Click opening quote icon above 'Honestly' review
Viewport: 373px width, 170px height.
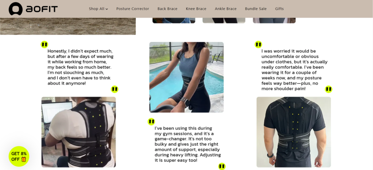coord(44,45)
